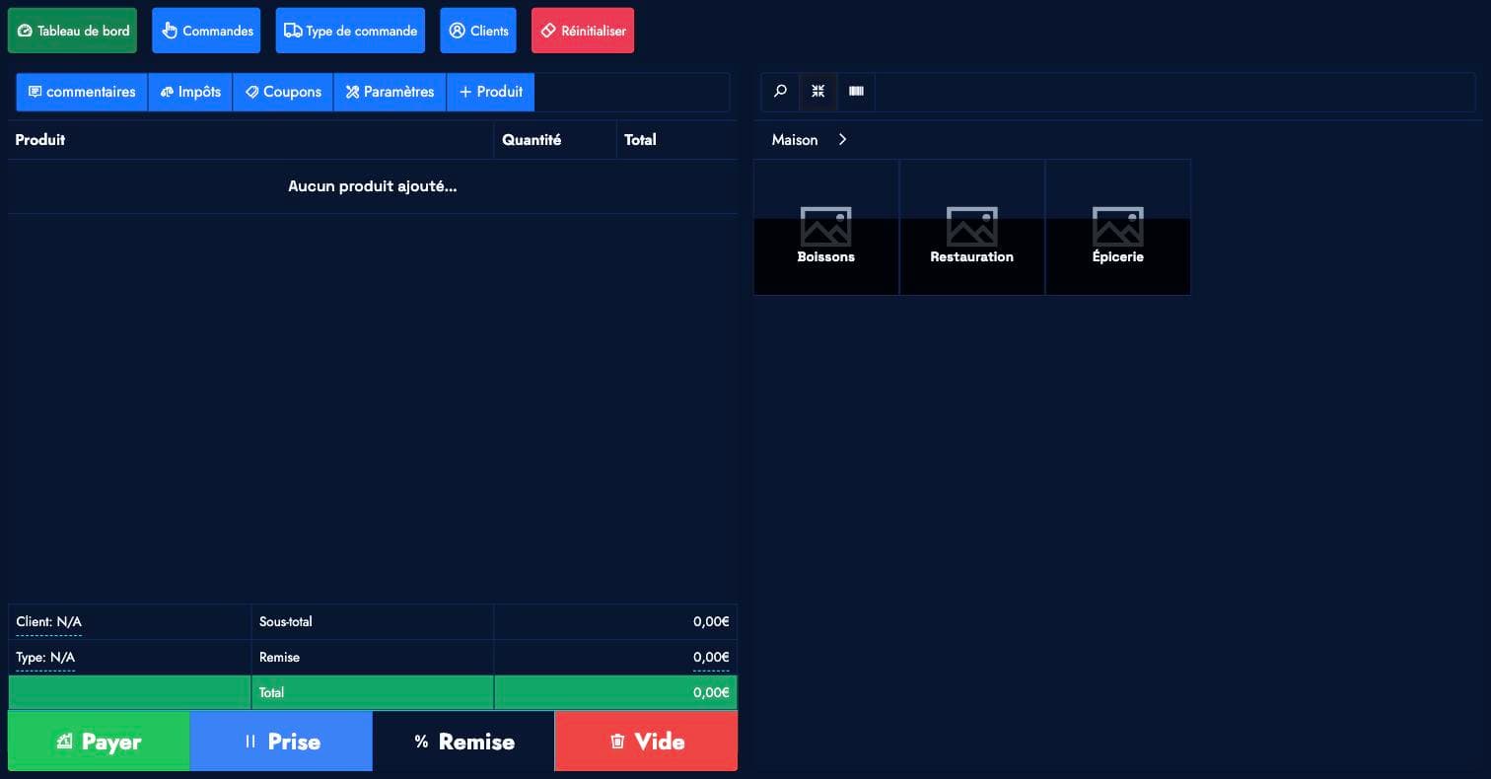
Task: Click the % Remise bottom button
Action: click(463, 742)
